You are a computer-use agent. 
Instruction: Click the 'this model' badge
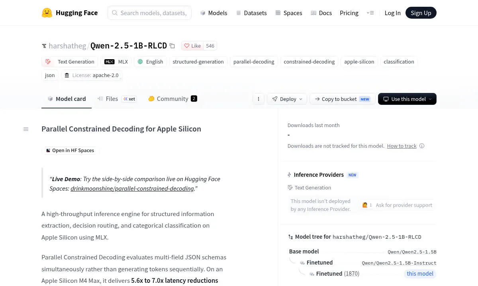[x=420, y=274]
